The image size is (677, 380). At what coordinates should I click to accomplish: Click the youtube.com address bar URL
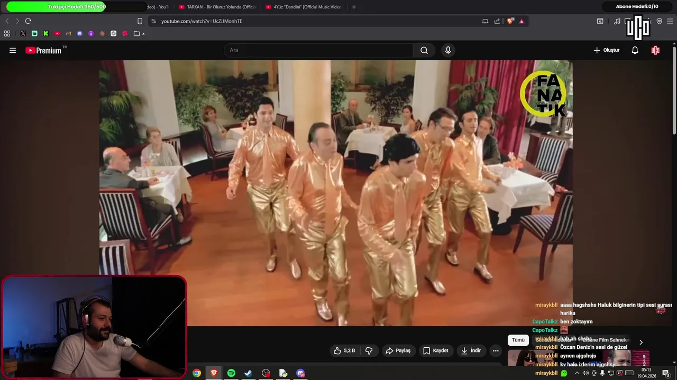[202, 21]
